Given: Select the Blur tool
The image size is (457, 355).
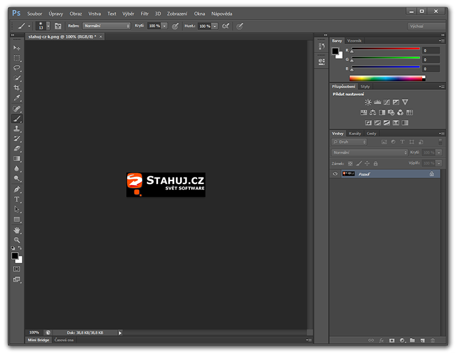Looking at the screenshot, I should point(17,169).
